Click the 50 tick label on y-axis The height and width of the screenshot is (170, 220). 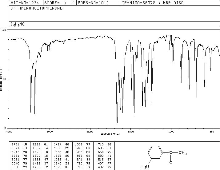pos(5,79)
